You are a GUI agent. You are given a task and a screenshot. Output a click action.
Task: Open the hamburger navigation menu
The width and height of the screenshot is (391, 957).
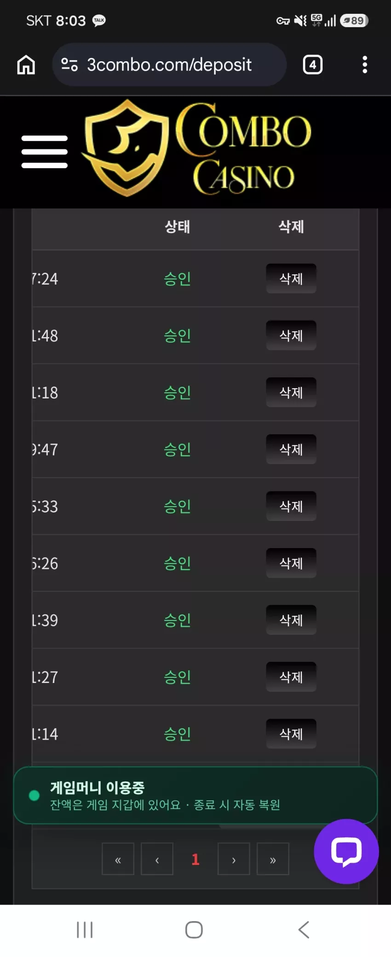pyautogui.click(x=45, y=152)
